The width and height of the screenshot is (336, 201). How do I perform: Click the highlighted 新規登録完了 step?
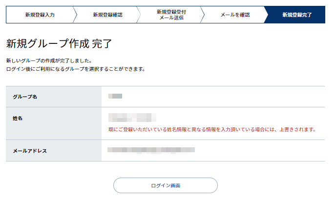coord(297,15)
